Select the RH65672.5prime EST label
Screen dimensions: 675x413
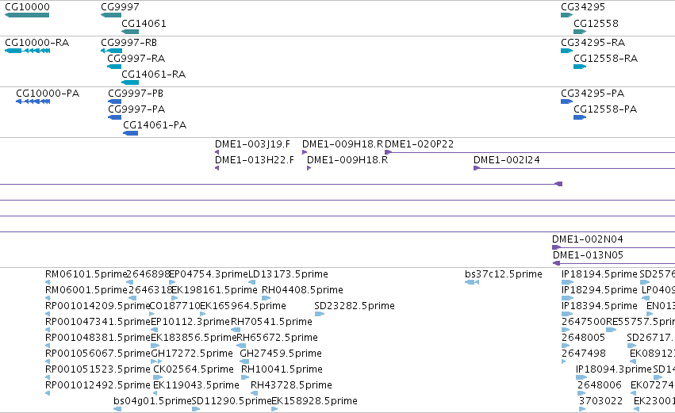click(x=278, y=338)
